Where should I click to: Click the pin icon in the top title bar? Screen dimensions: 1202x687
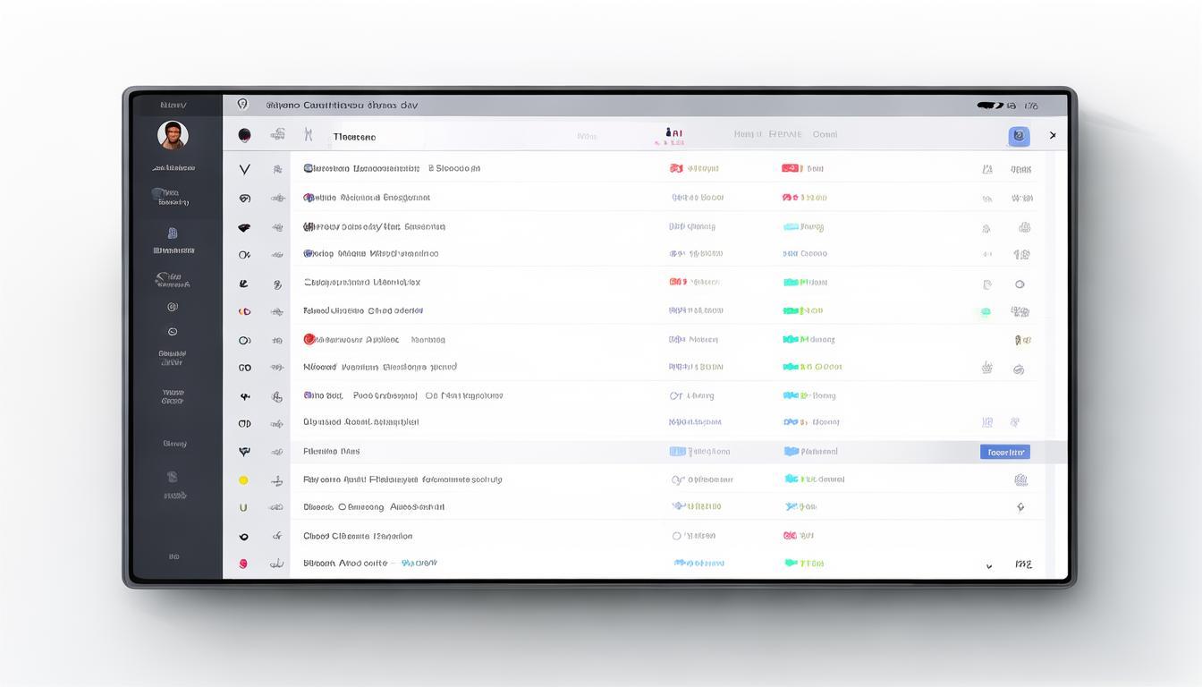point(242,105)
